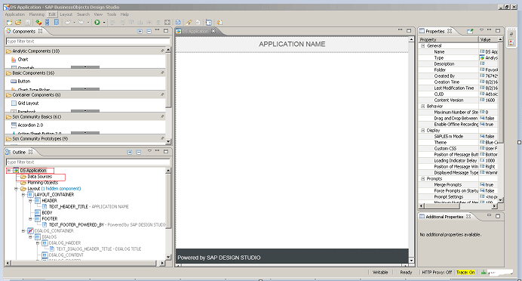Click the New Application toolbar icon
The width and height of the screenshot is (522, 281).
[9, 23]
